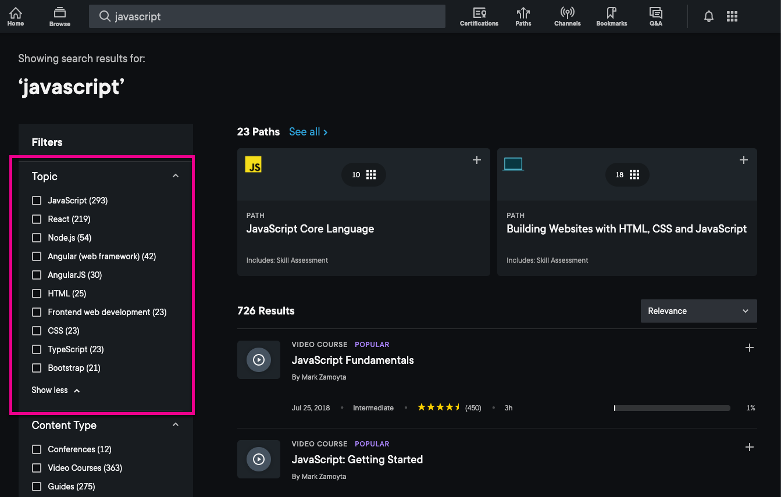Check the CSS (23) filter

pyautogui.click(x=37, y=331)
